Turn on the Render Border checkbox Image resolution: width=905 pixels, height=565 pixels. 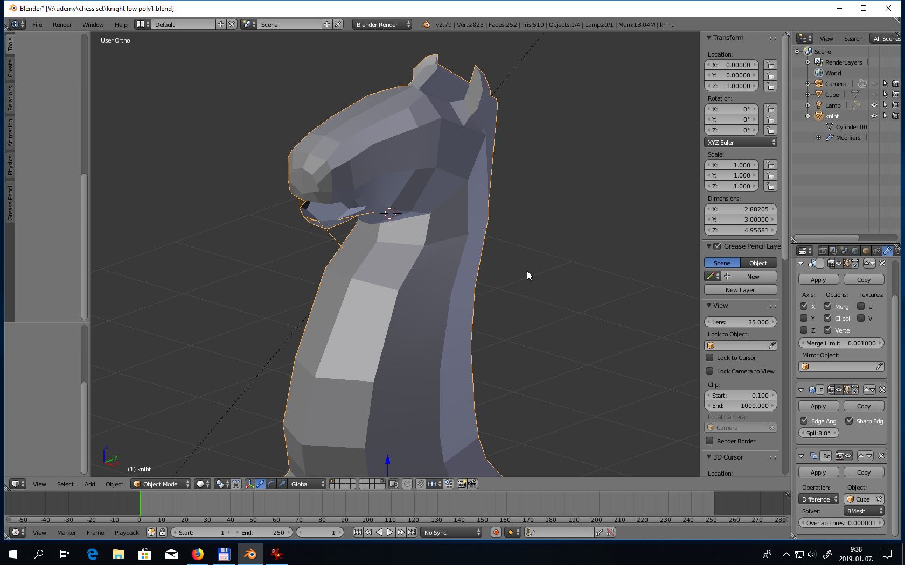pos(710,441)
